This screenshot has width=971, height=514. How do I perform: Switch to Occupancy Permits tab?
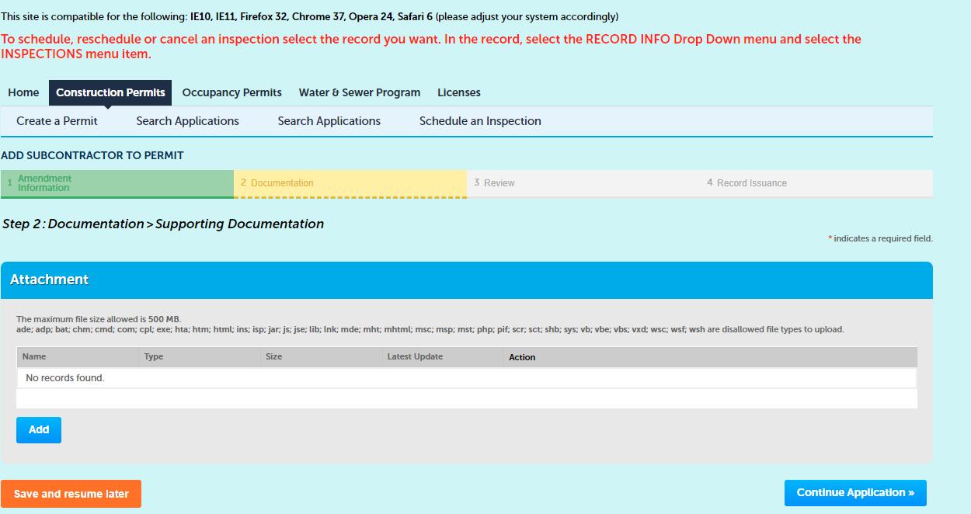pos(231,92)
